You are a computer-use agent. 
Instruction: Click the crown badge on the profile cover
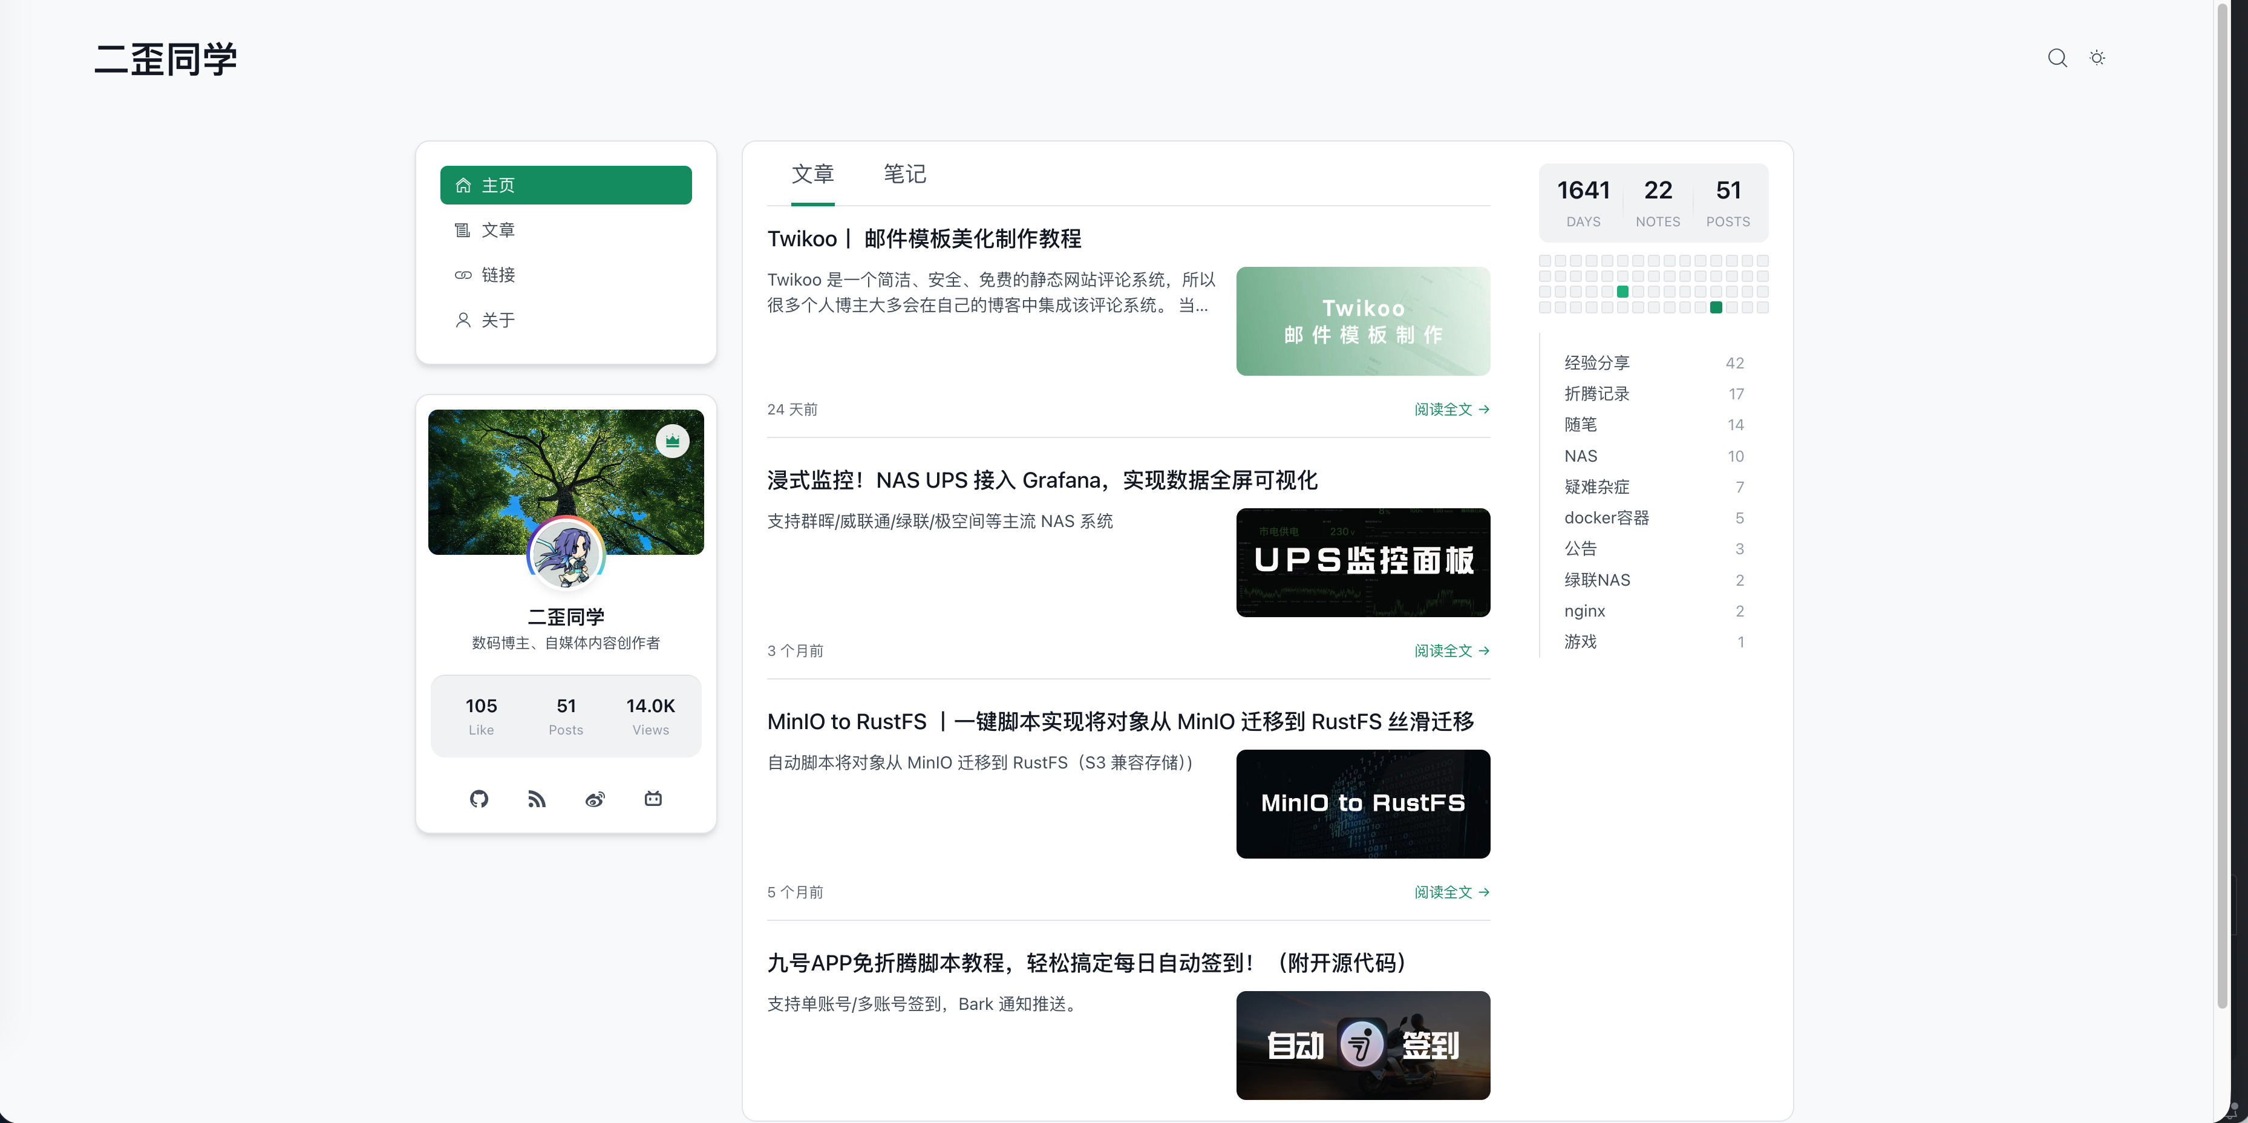pos(673,440)
